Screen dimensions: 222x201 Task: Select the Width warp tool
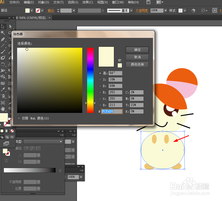(x=3, y=70)
